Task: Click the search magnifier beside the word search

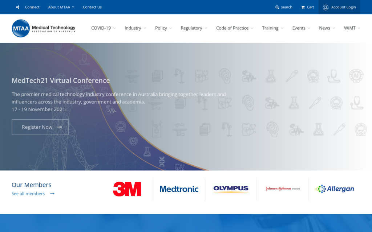Action: click(277, 7)
